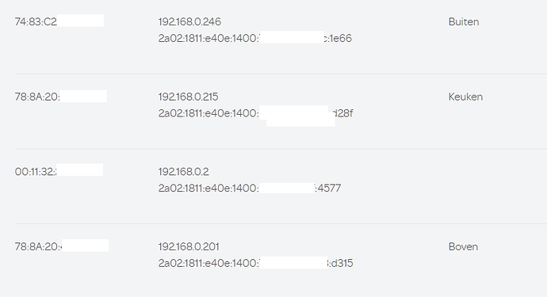
Task: Select the IPv6 address ending in 4577
Action: (250, 188)
